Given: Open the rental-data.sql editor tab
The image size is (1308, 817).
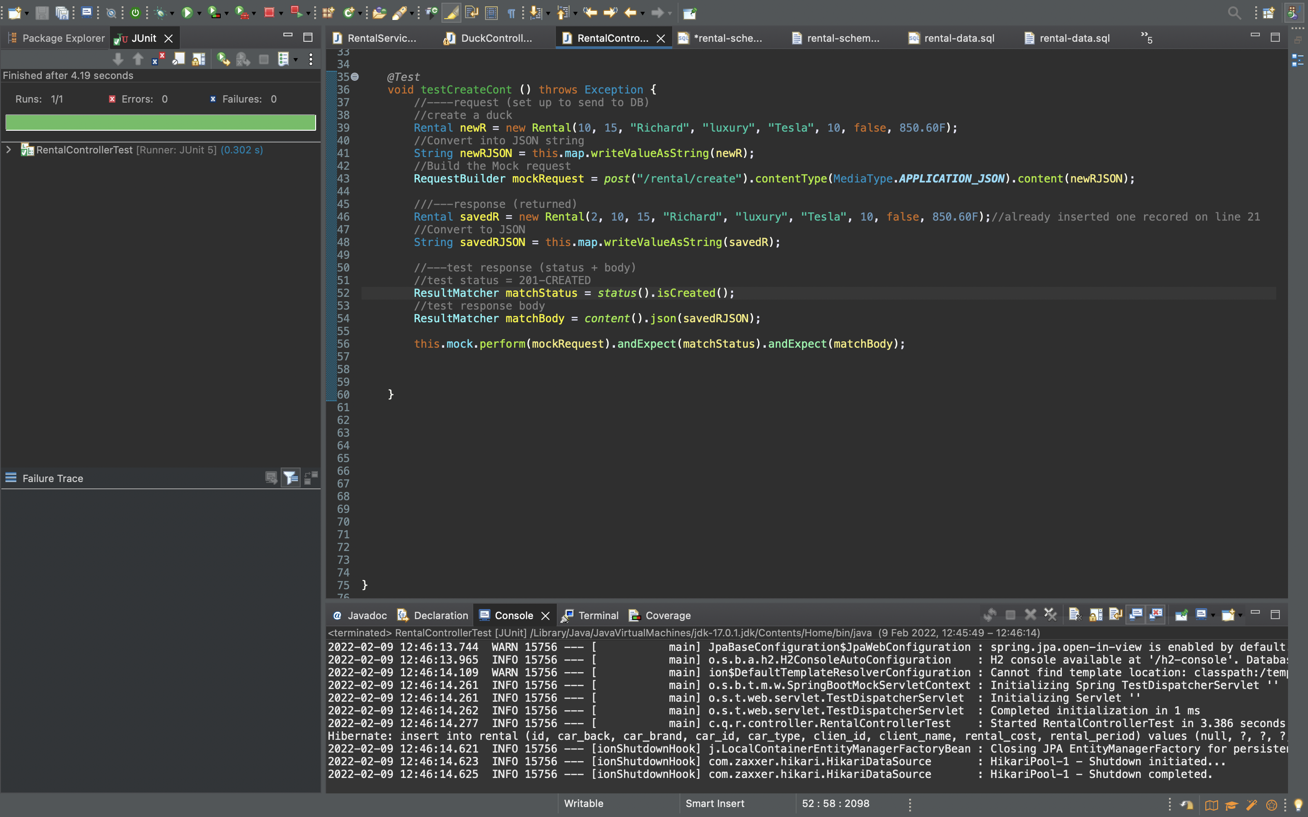Looking at the screenshot, I should [959, 38].
